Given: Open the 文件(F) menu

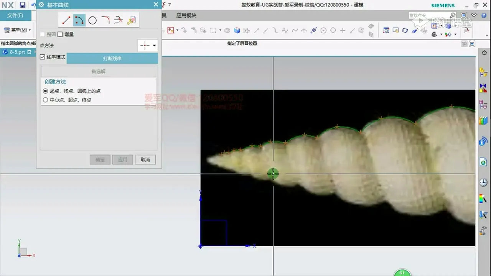Looking at the screenshot, I should (15, 16).
